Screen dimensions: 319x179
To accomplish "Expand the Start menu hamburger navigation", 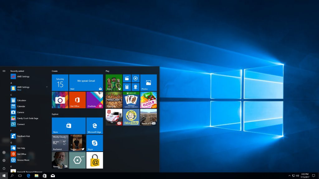I will click(4, 71).
